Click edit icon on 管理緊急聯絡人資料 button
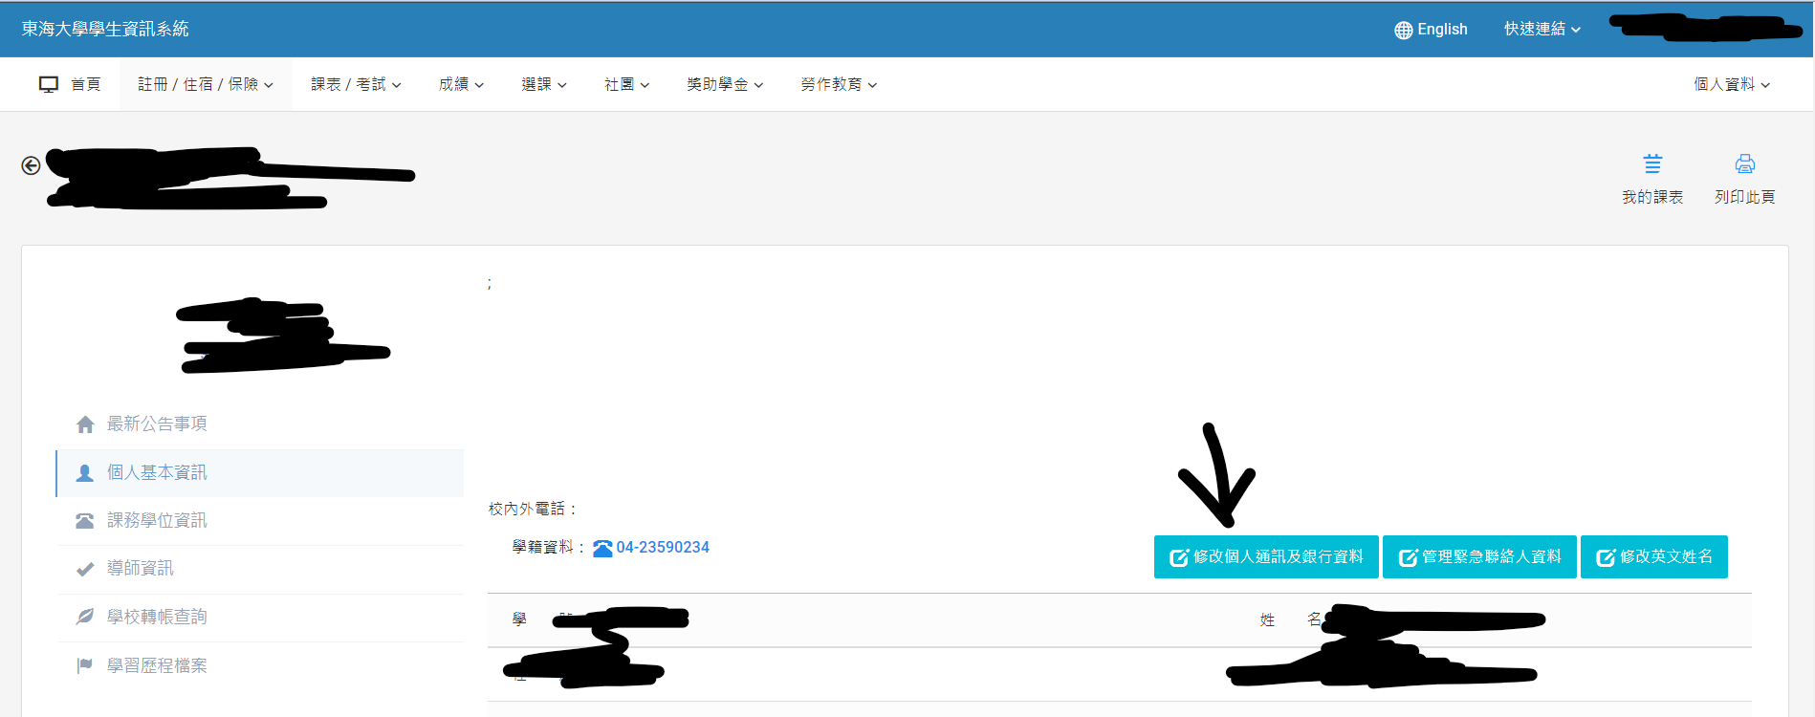Screen dimensions: 1815x717 [1408, 557]
